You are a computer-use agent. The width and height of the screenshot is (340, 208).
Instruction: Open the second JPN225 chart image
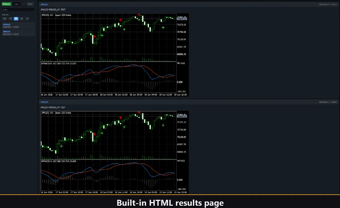point(114,152)
